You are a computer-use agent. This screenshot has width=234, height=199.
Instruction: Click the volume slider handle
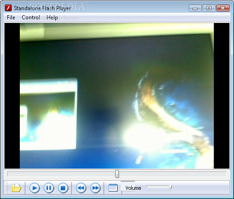click(170, 187)
